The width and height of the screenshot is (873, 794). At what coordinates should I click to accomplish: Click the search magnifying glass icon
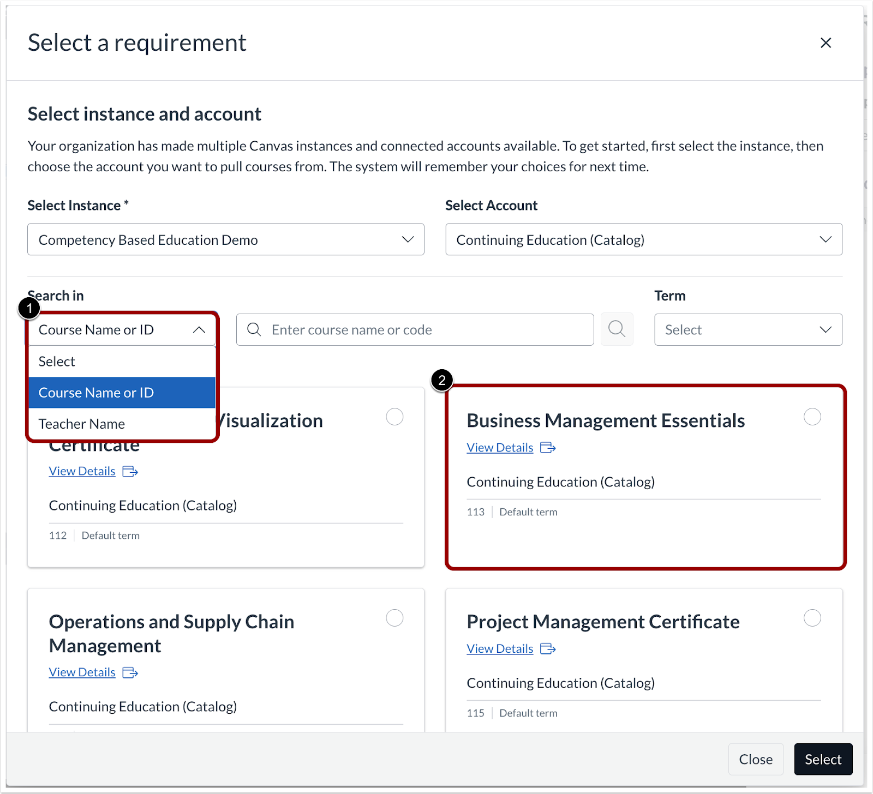click(x=617, y=329)
